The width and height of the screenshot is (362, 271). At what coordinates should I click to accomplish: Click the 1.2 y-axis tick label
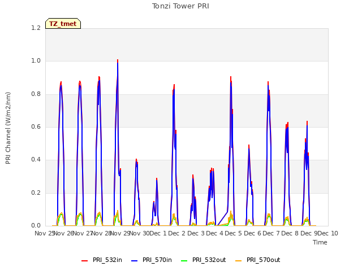click(36, 28)
